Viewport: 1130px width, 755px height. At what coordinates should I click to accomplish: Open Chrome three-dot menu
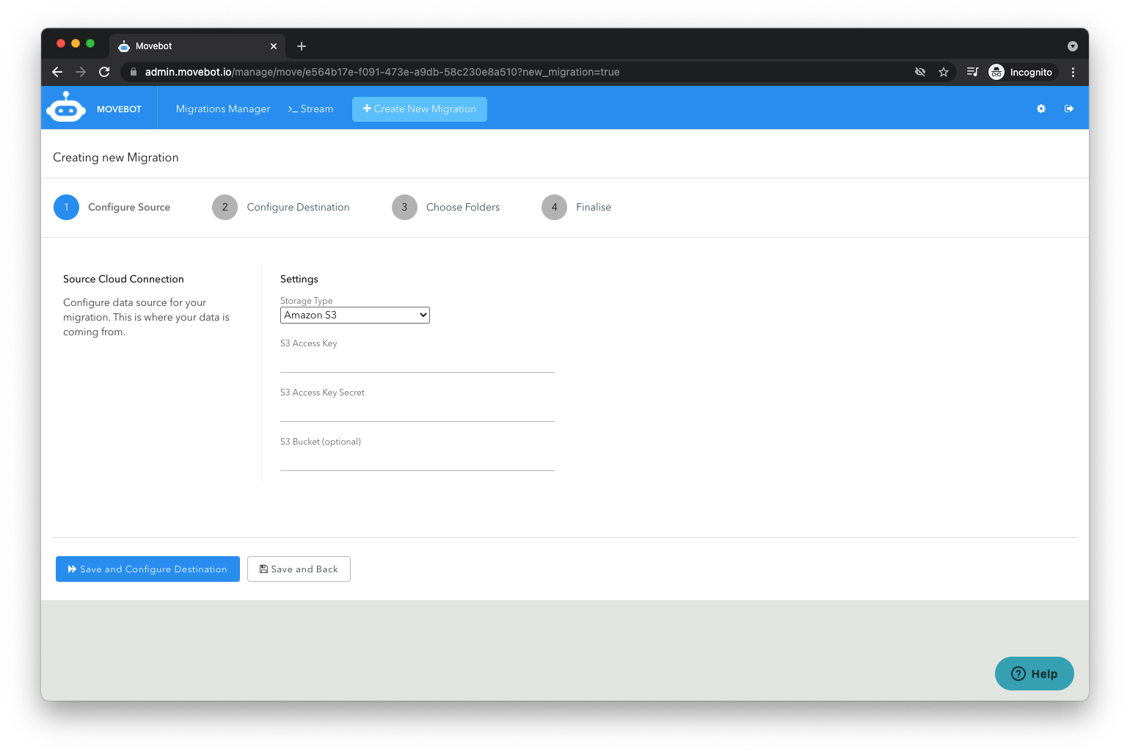pos(1073,72)
